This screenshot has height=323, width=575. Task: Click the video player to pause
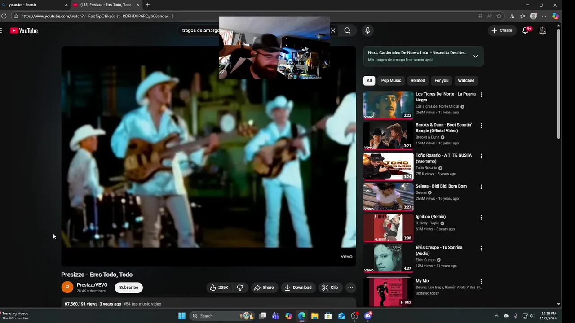[x=208, y=156]
